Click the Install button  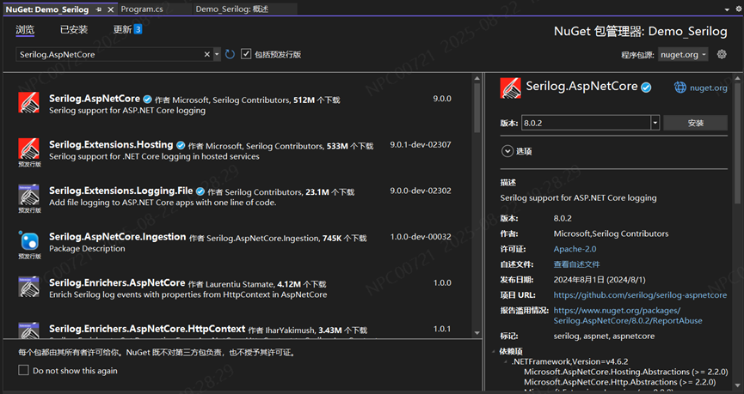(695, 123)
